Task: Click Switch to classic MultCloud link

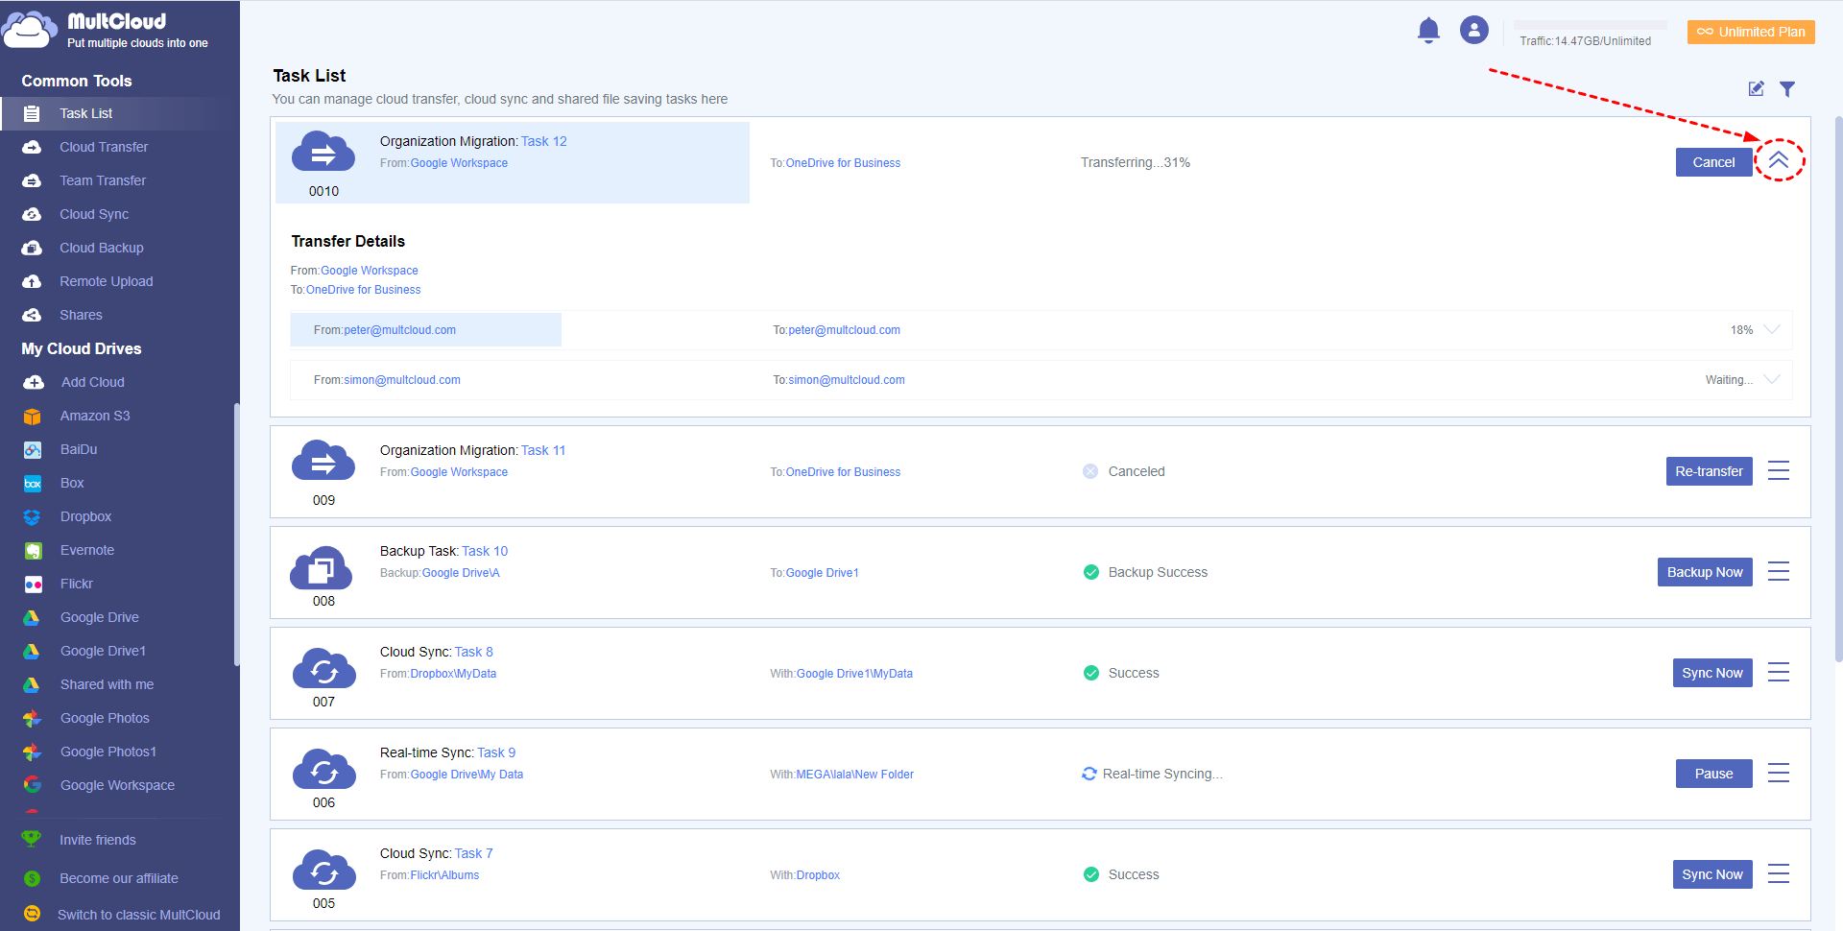Action: 139,915
